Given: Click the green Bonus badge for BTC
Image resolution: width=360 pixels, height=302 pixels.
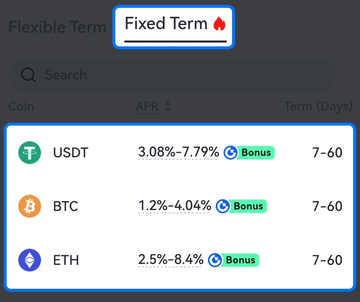Looking at the screenshot, I should tap(249, 206).
